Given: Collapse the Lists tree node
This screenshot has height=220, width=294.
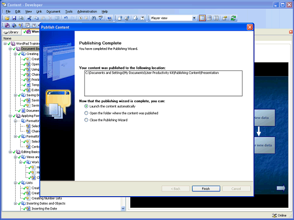Looking at the screenshot, I should (x=15, y=183).
